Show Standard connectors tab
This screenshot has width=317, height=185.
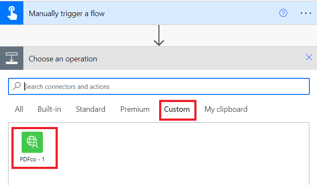(x=90, y=109)
